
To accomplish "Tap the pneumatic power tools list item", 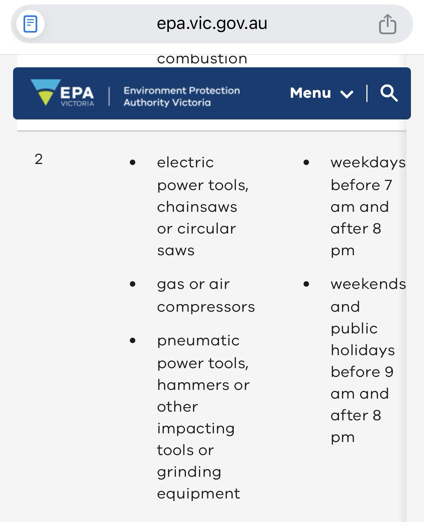I will coord(203,417).
